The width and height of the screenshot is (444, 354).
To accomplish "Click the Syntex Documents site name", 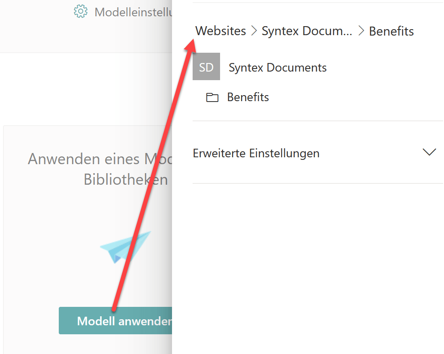I will click(278, 68).
